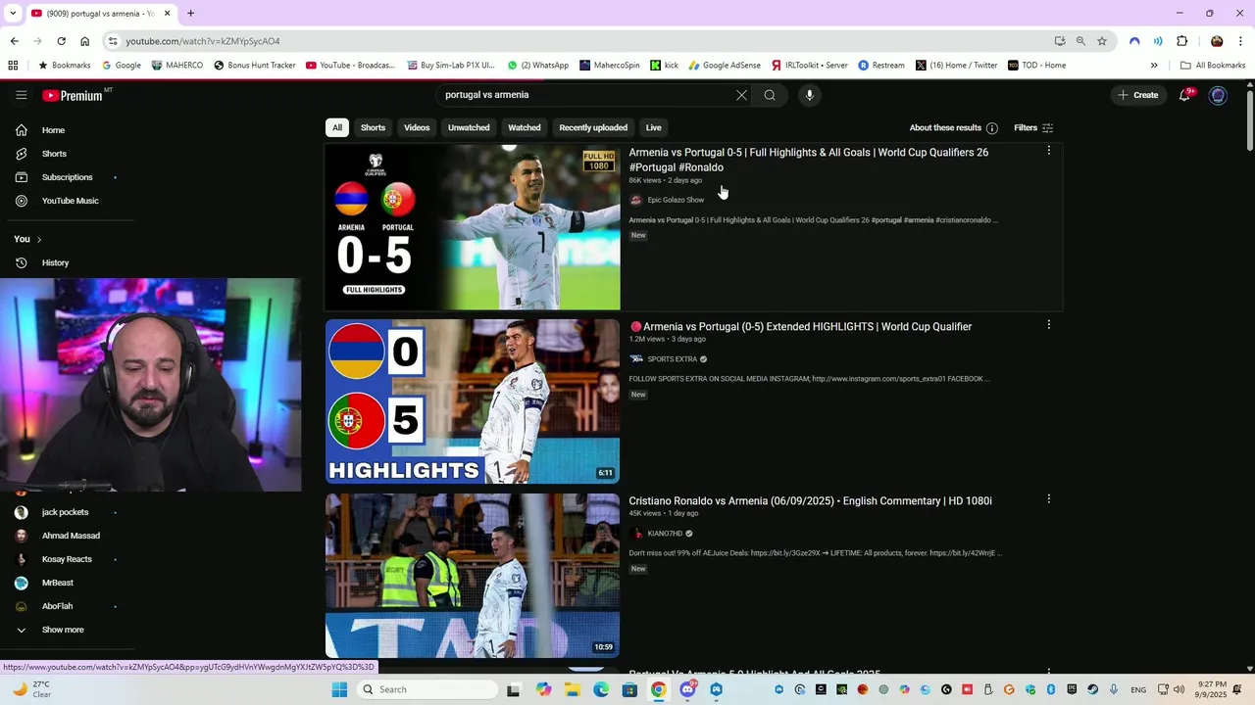Open Chrome from the Windows taskbar

(659, 689)
